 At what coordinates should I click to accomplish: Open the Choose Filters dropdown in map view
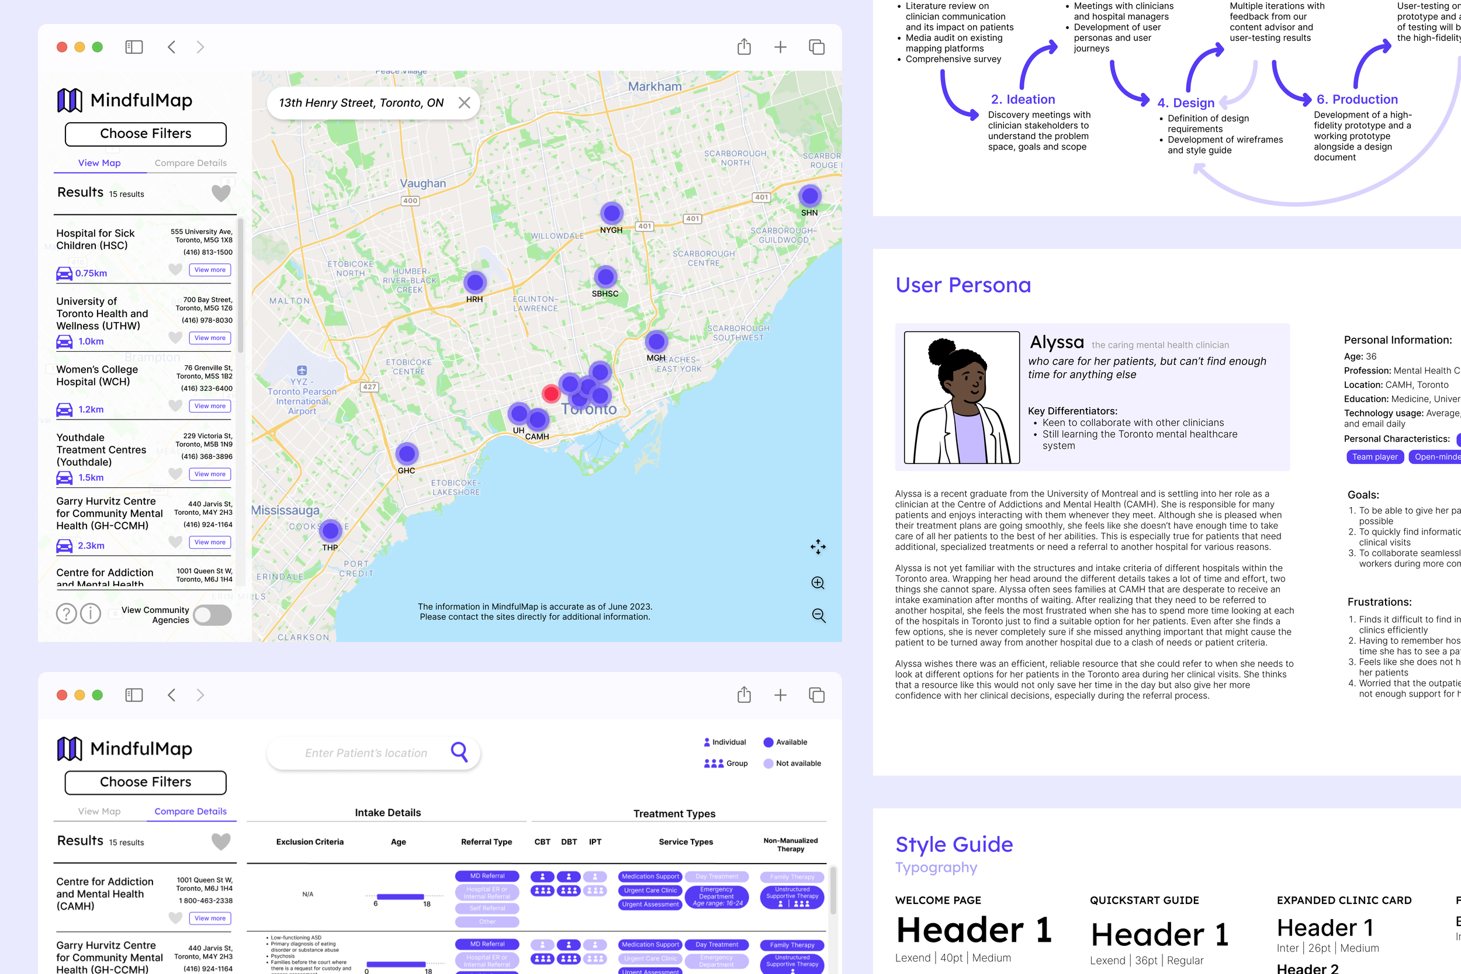coord(146,134)
